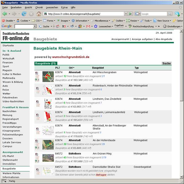Click the document icon in the Am Wieschesgraben row

pos(37,73)
